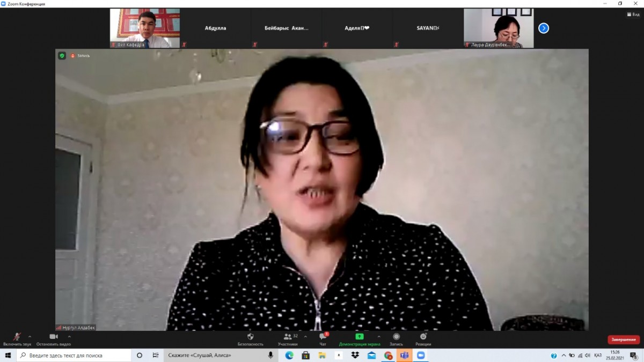Unmute microphone with Включить звук
The width and height of the screenshot is (644, 362).
17,337
